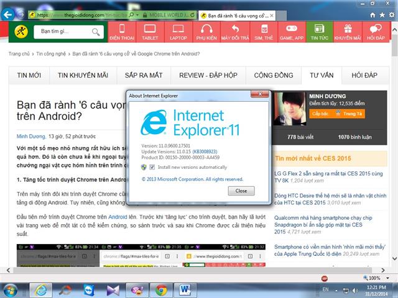Close the current browser tab
This screenshot has height=298, width=398.
272,16
